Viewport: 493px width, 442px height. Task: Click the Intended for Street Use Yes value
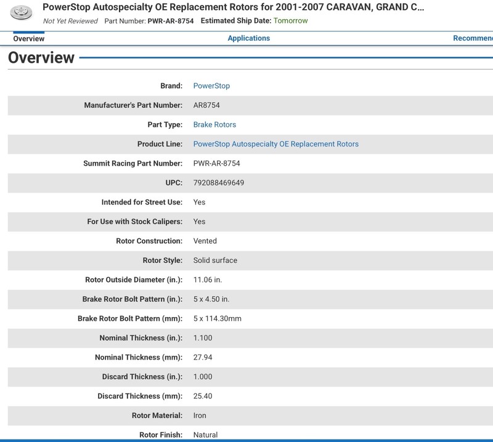(x=199, y=202)
